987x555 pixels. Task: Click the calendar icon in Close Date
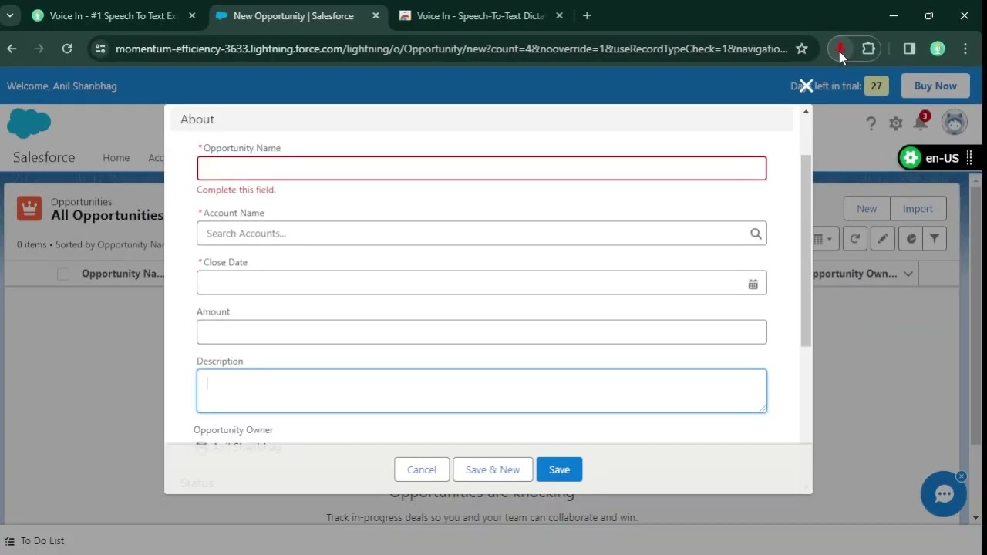pos(753,284)
